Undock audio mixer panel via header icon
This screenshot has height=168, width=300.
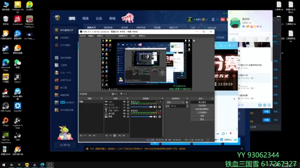tap(162, 99)
